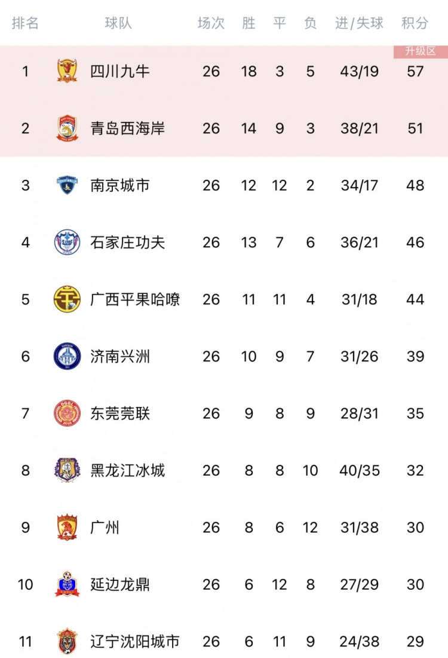Open the 黑龙江冰城 team name link

(127, 470)
